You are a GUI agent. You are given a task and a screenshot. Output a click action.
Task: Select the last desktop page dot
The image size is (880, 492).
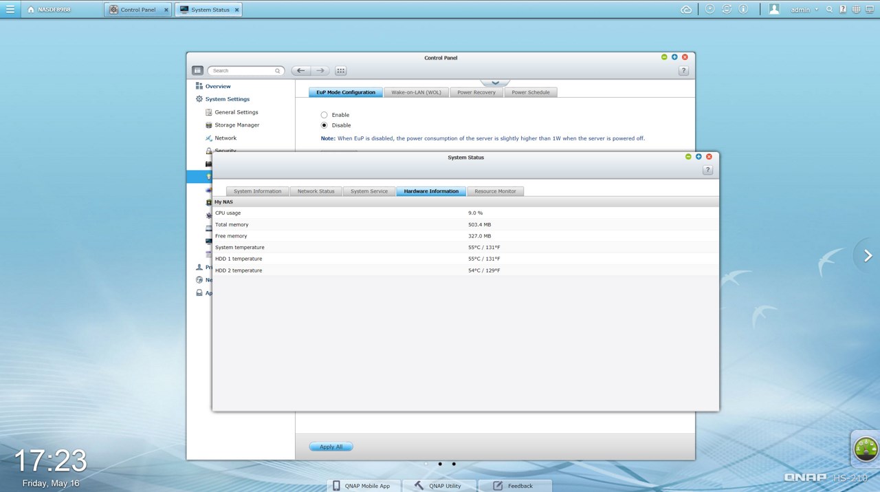454,464
